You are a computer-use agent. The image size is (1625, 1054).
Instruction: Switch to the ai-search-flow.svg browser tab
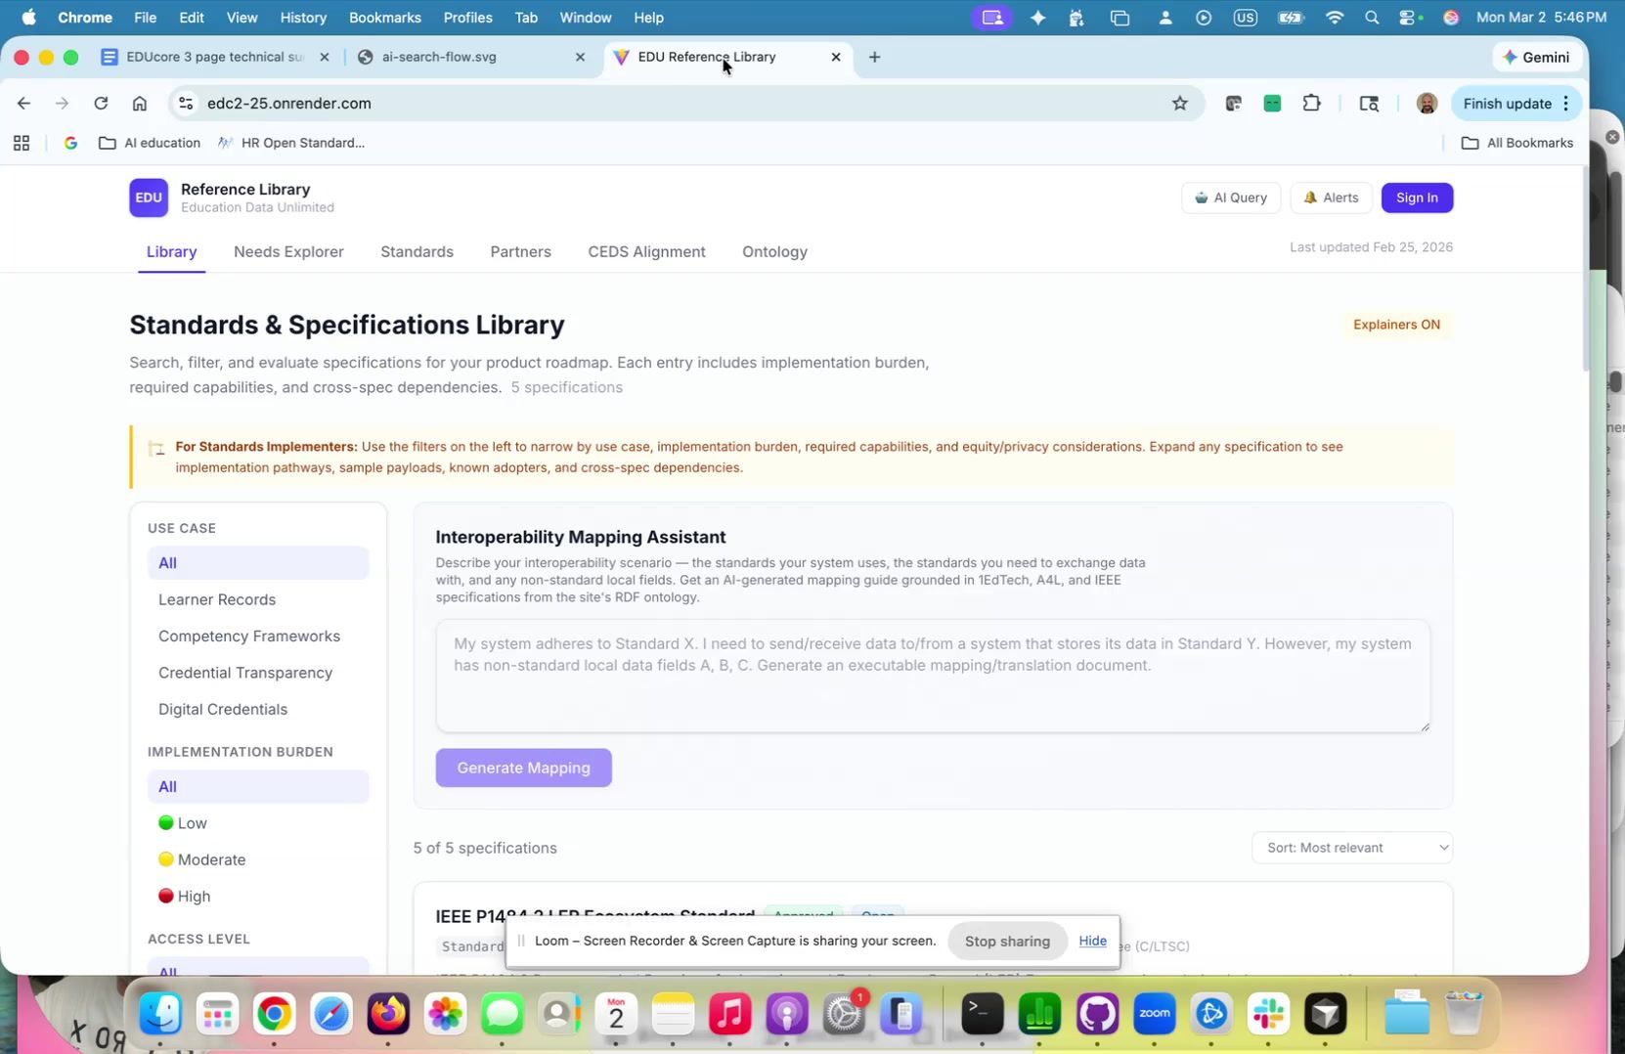471,57
